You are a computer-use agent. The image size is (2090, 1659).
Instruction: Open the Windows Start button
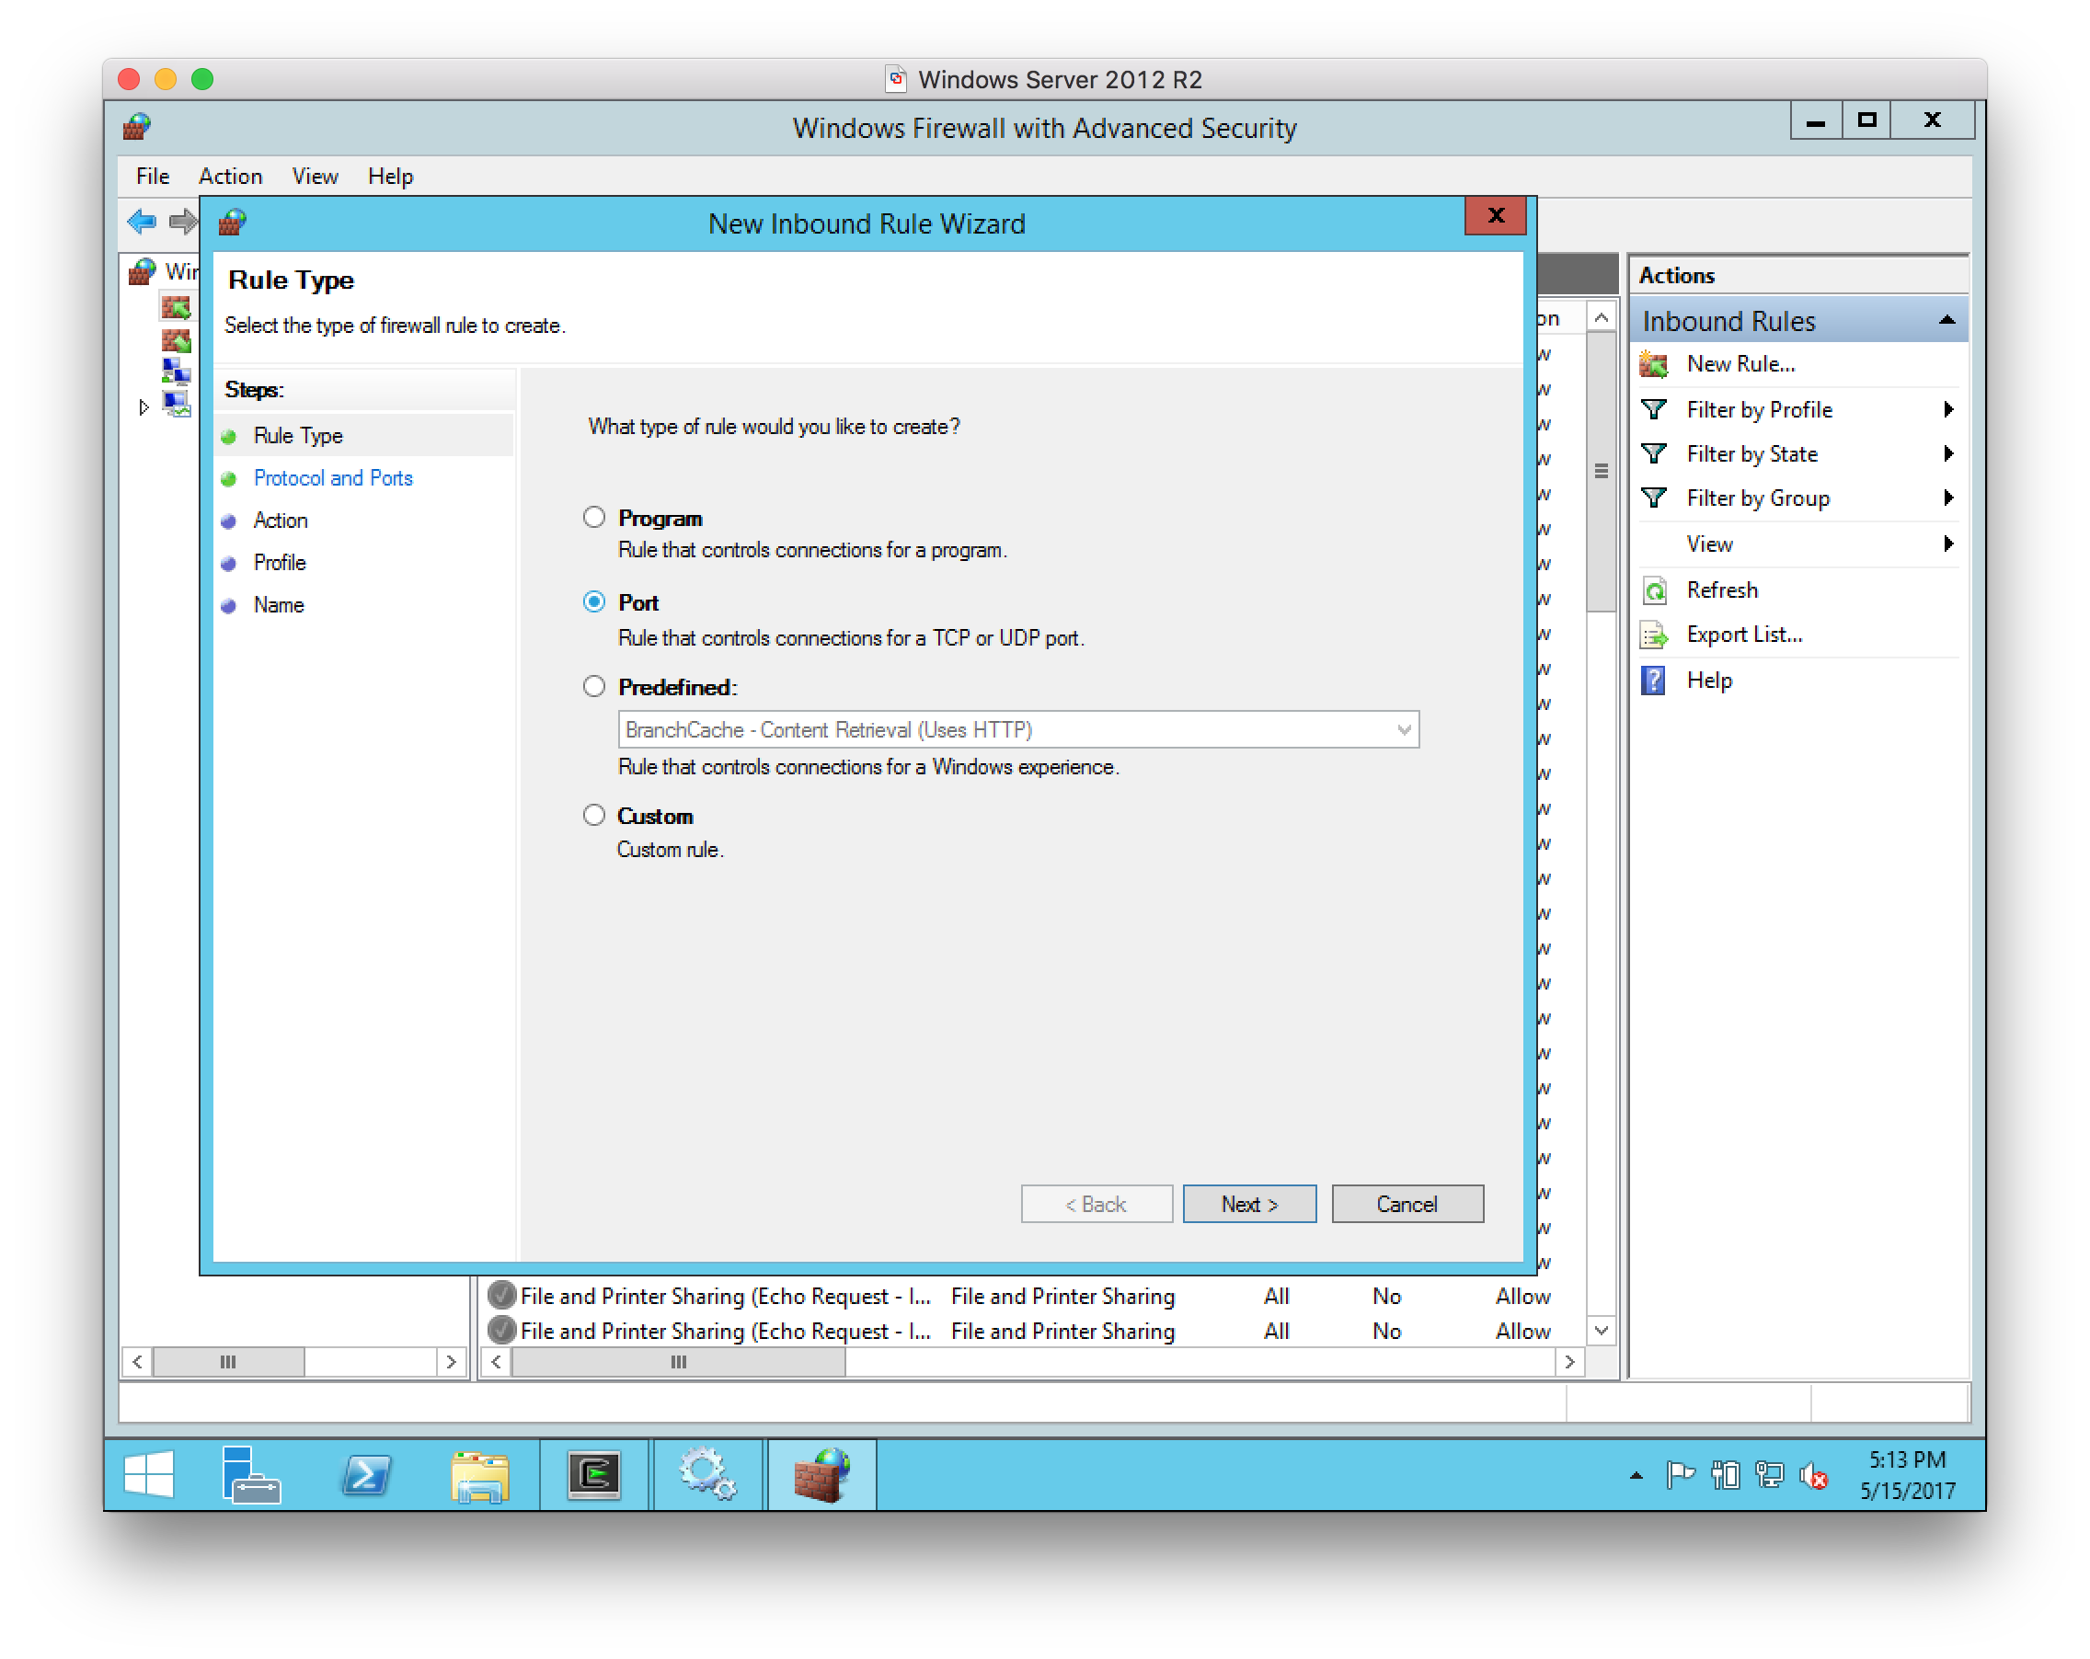(148, 1475)
